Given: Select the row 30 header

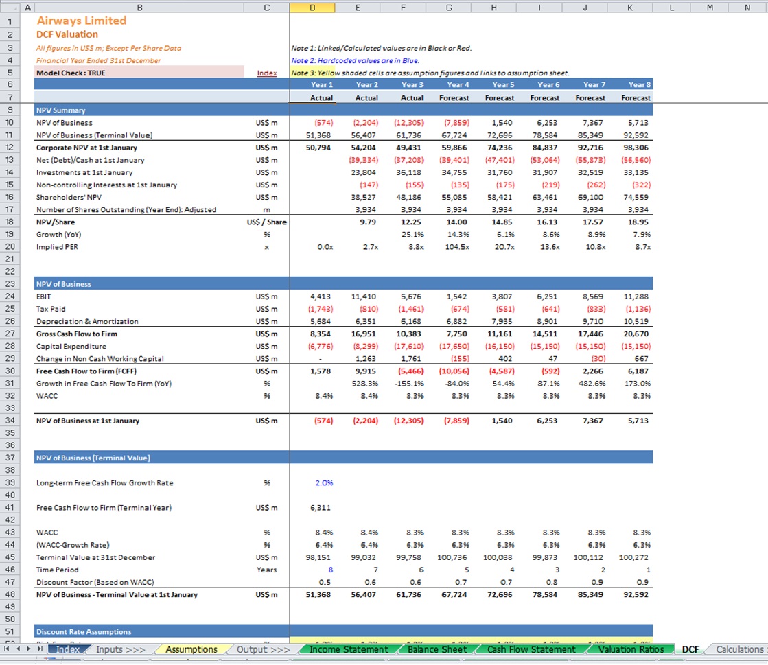Looking at the screenshot, I should pyautogui.click(x=10, y=371).
